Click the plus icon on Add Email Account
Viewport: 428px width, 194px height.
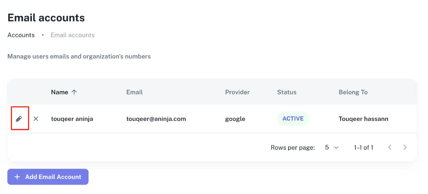pos(17,177)
